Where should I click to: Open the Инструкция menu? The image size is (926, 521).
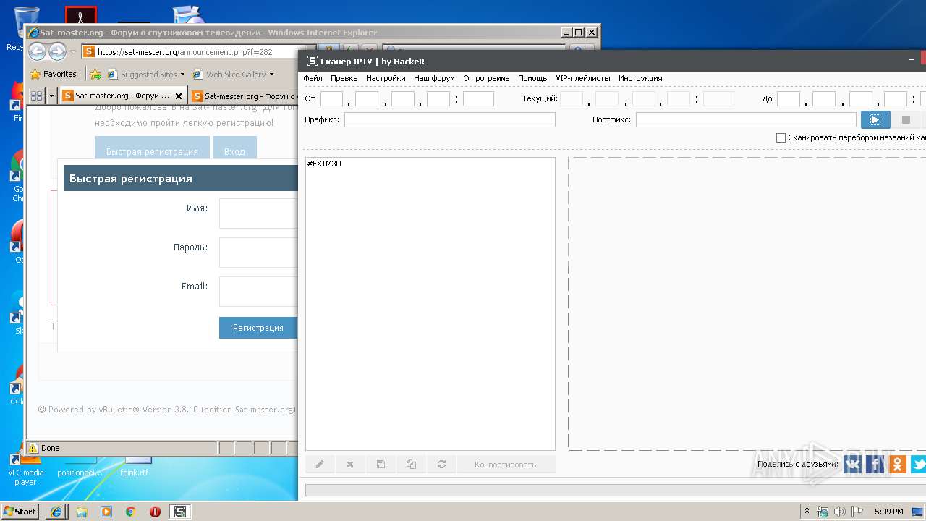[x=640, y=78]
